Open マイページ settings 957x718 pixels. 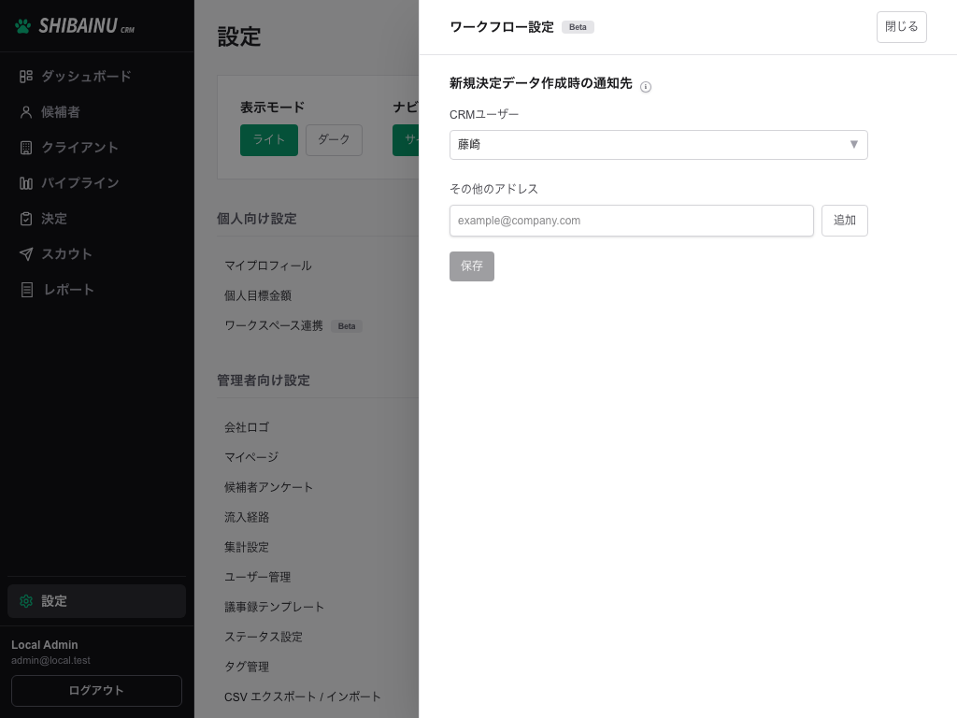(251, 457)
